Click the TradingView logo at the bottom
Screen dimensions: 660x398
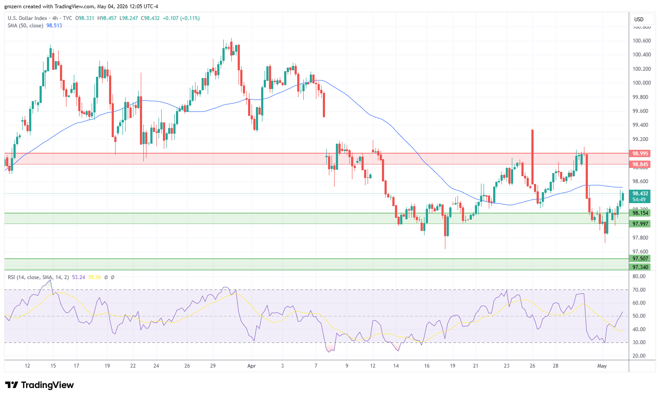40,385
